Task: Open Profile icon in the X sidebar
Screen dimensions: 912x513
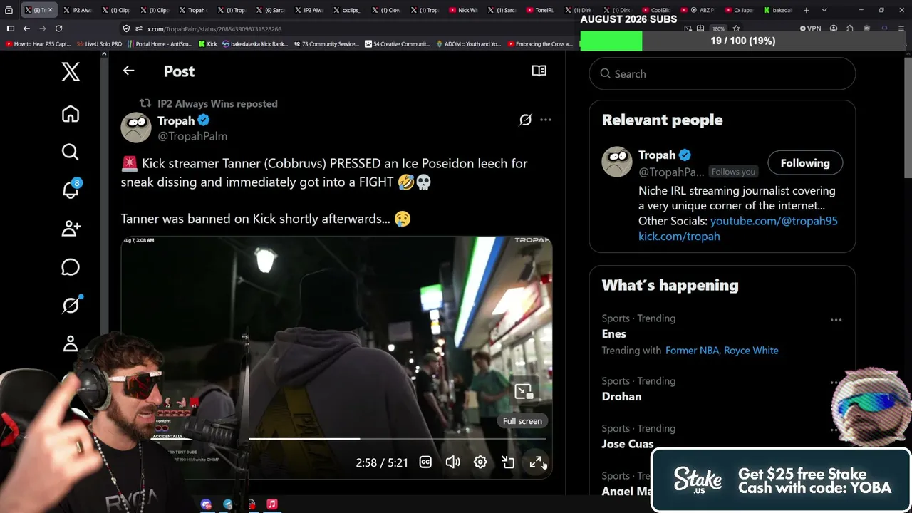Action: point(70,343)
